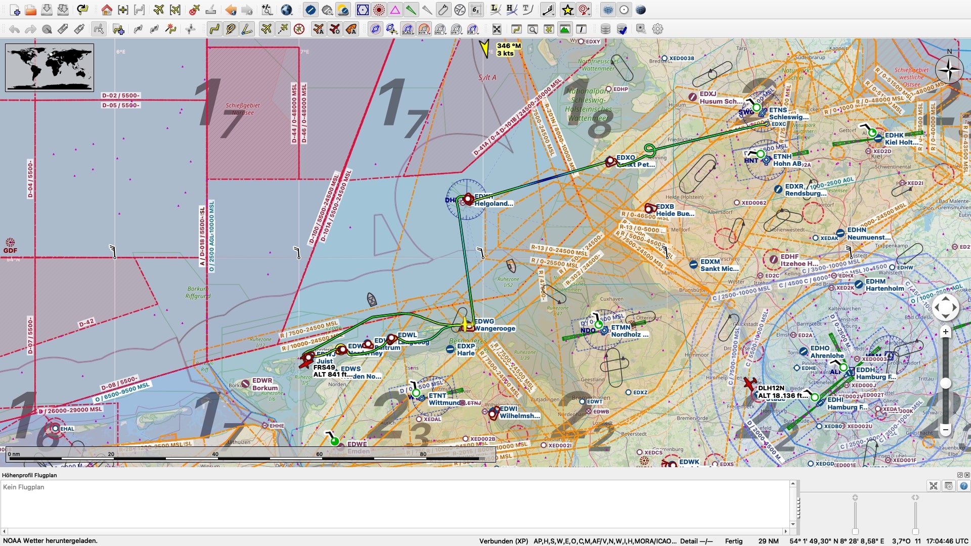Click the map zoom slider handle

pyautogui.click(x=946, y=383)
